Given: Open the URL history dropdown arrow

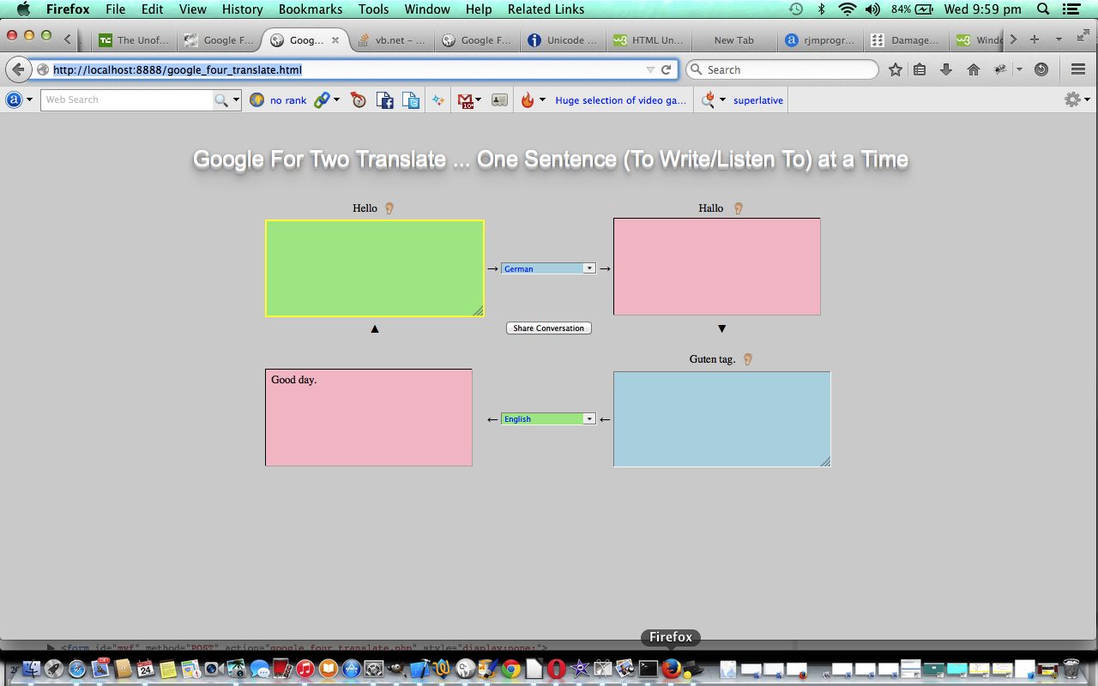Looking at the screenshot, I should [x=650, y=69].
